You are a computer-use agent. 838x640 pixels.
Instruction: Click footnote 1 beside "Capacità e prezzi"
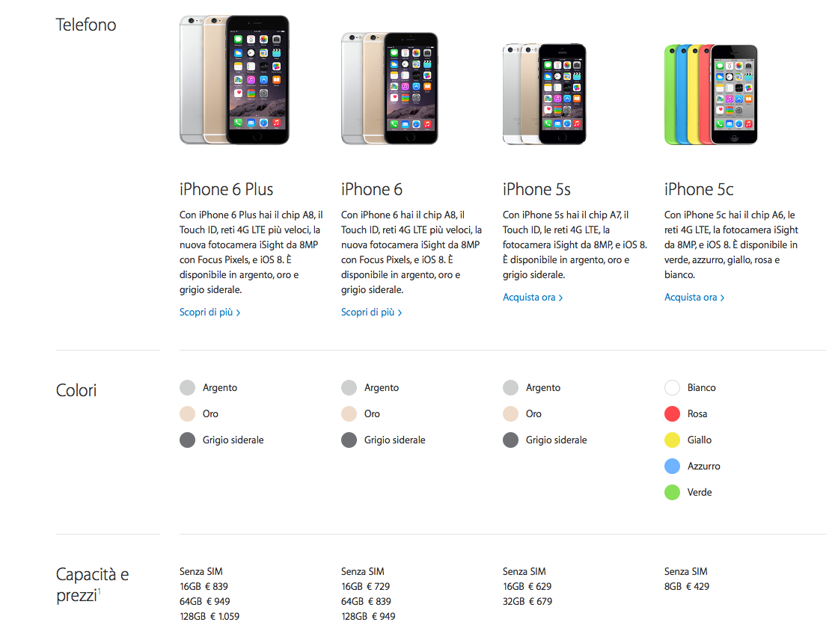pos(100,591)
